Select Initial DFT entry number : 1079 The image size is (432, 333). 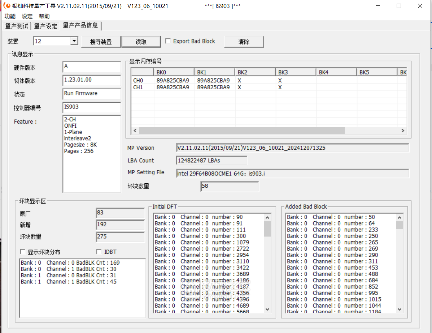point(202,243)
